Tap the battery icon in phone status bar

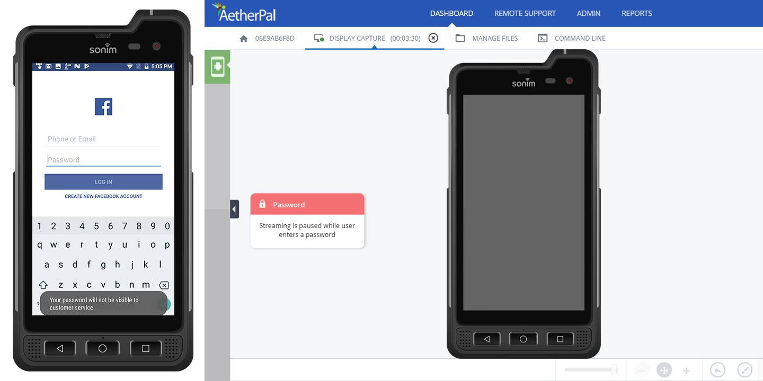(x=147, y=67)
